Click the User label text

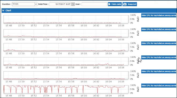(x=78, y=4)
